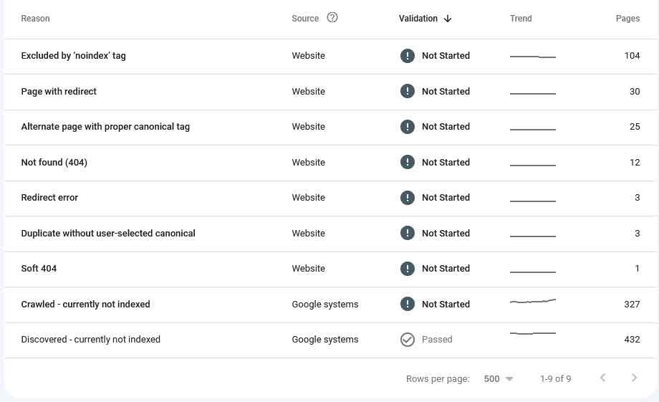Click the Trend column header
The image size is (659, 402).
tap(521, 19)
